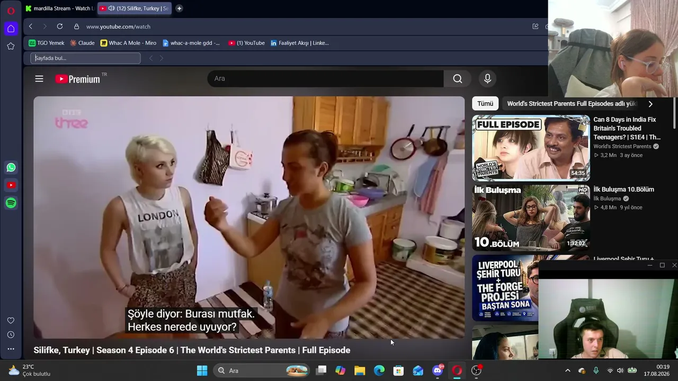Screen dimensions: 678x381
Task: Open 'Can 8 Days in India' video title
Action: tap(627, 129)
